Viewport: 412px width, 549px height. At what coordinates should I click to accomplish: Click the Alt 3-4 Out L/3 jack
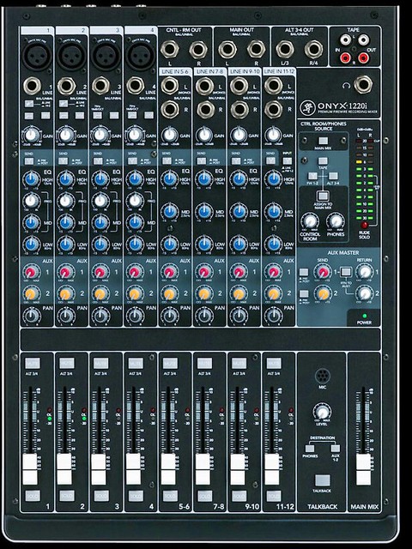click(284, 50)
